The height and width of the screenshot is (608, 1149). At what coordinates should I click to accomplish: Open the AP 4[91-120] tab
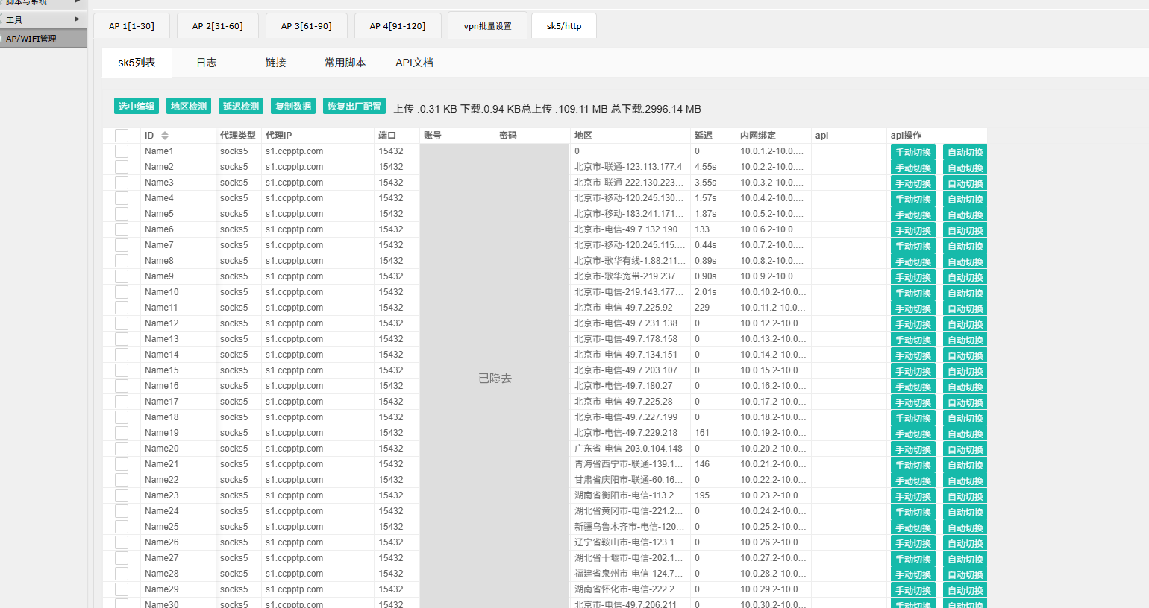pyautogui.click(x=398, y=26)
